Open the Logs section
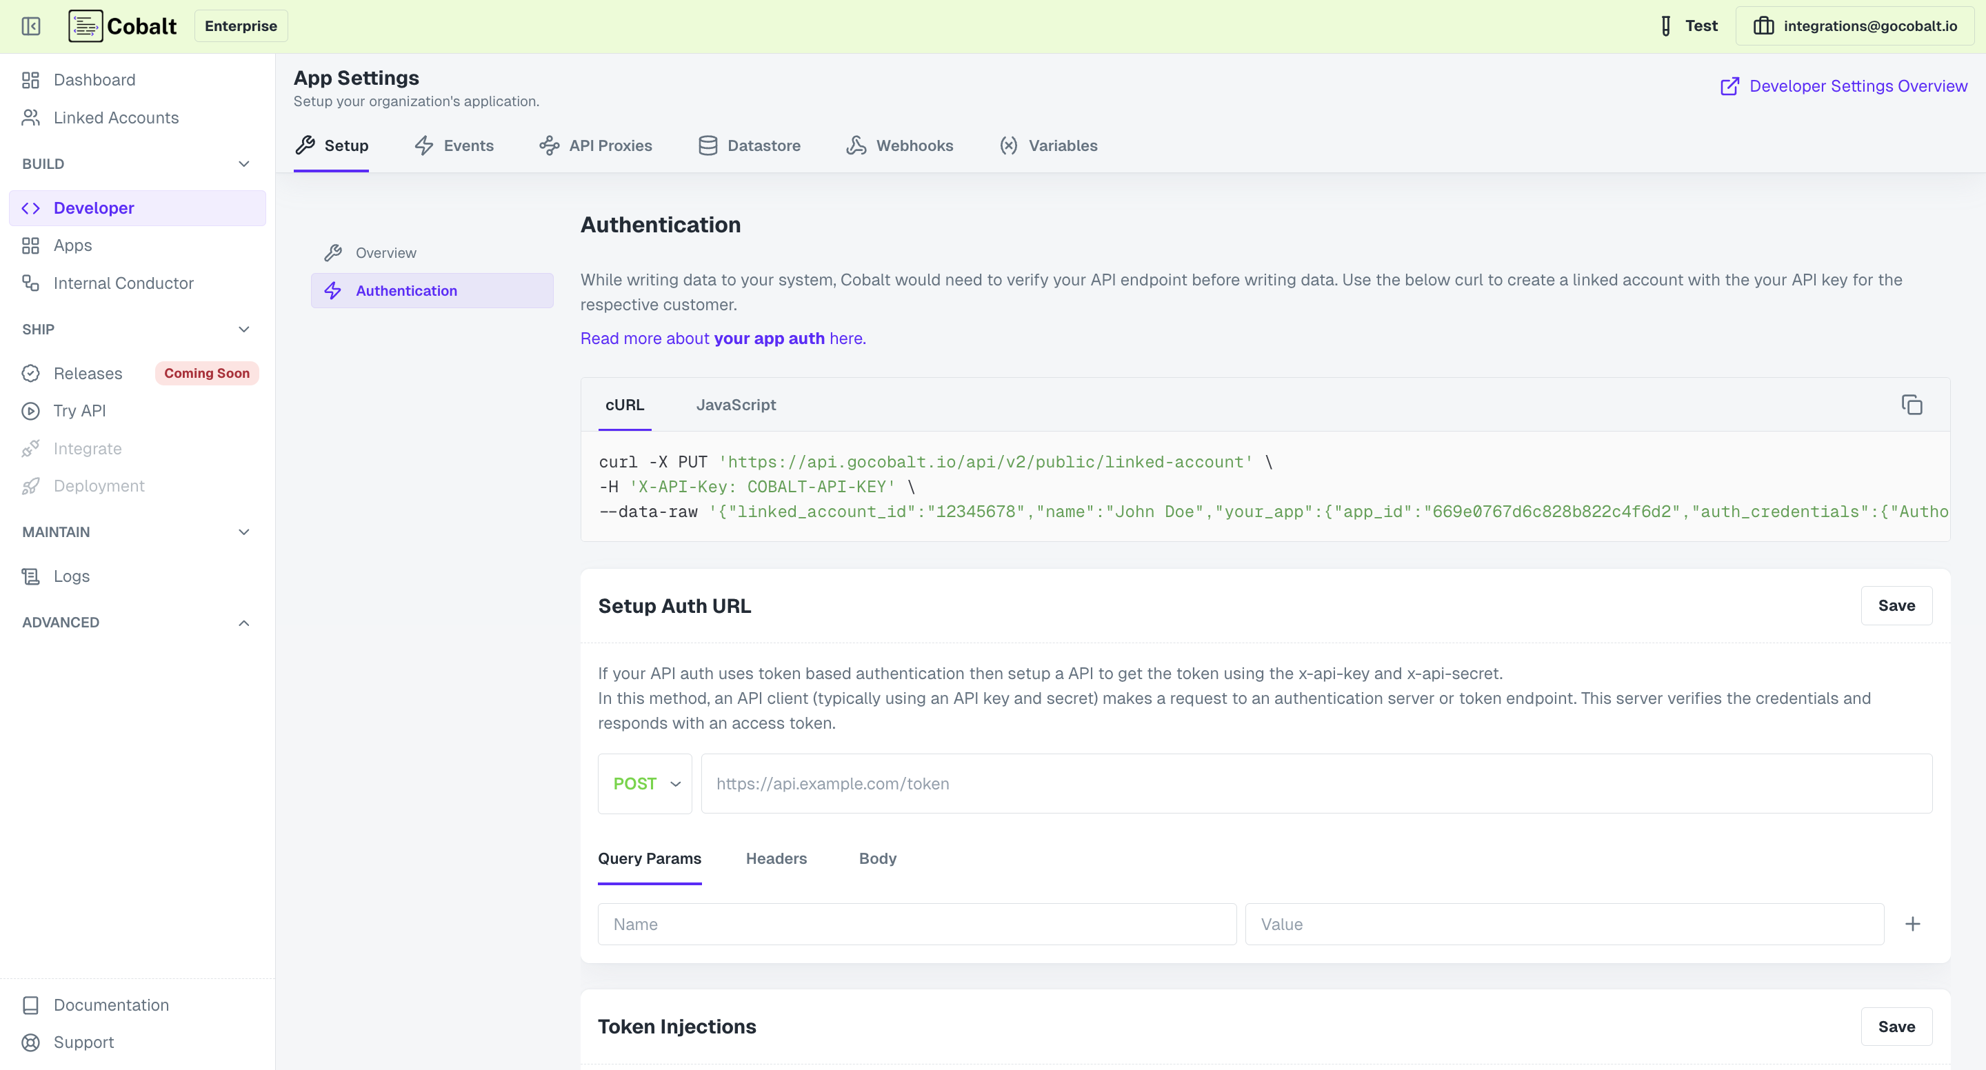The image size is (1986, 1070). click(x=70, y=576)
